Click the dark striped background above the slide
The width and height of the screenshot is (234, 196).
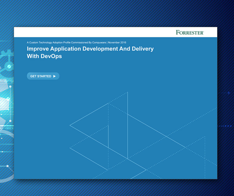(x=117, y=13)
